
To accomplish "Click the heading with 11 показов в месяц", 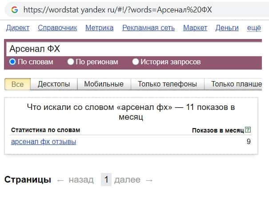I will click(131, 112).
